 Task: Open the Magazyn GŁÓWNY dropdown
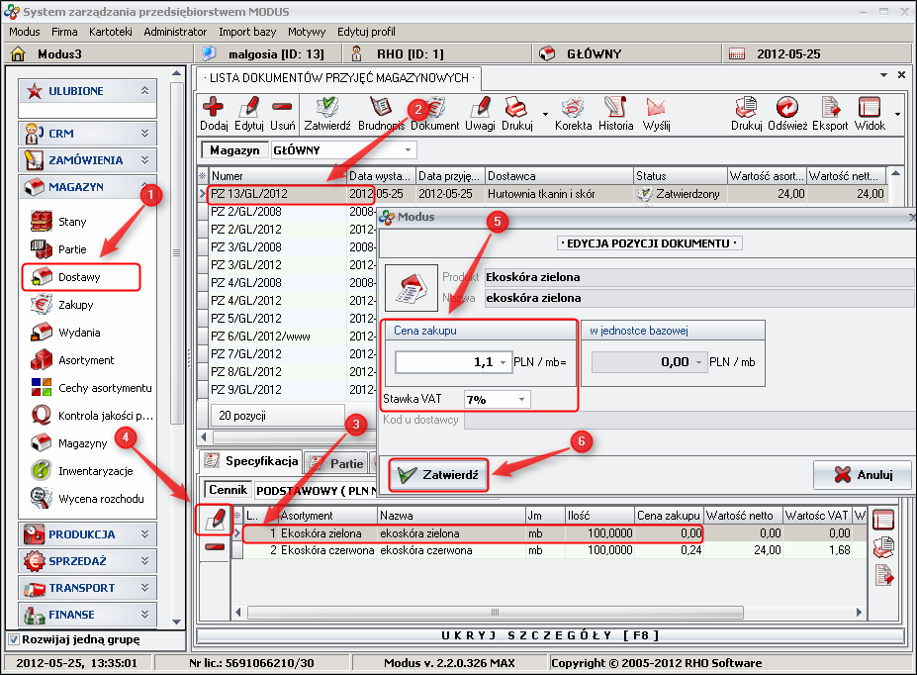tap(409, 150)
